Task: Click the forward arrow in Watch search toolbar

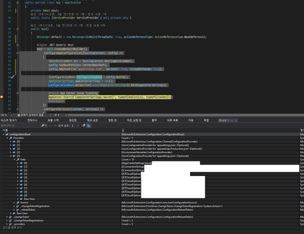Action: (x=55, y=126)
